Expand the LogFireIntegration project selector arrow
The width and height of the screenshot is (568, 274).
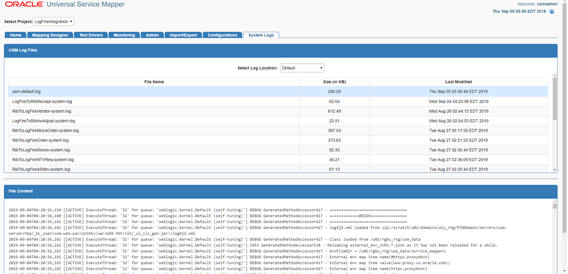[x=72, y=21]
